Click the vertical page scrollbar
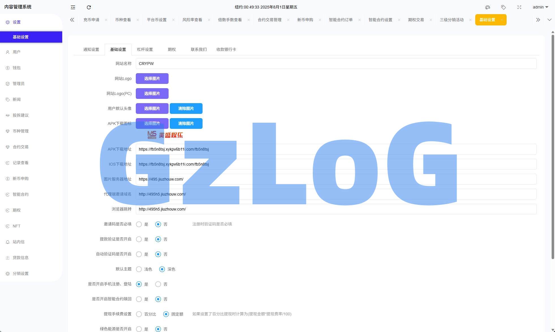 click(553, 147)
